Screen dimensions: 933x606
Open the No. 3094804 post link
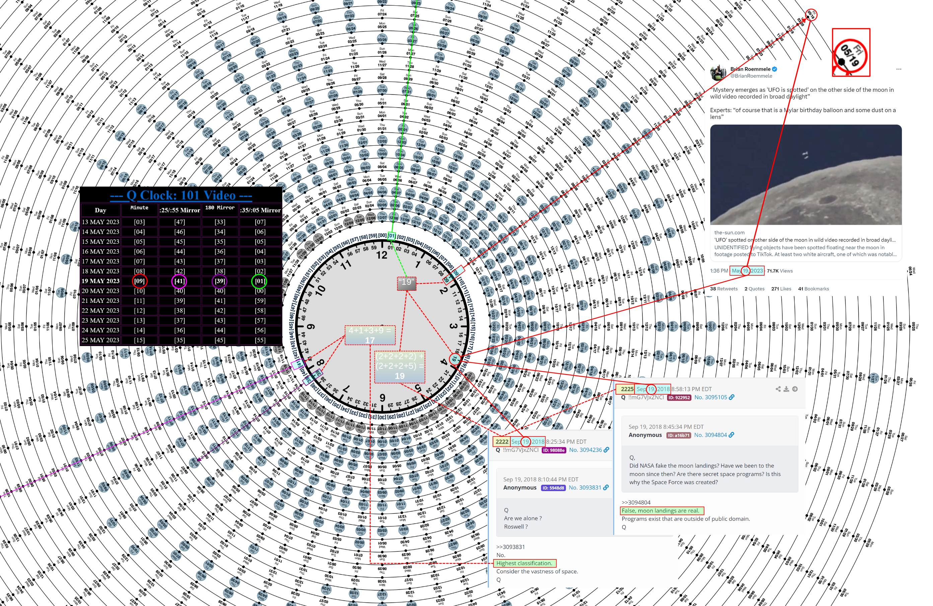[x=710, y=435]
